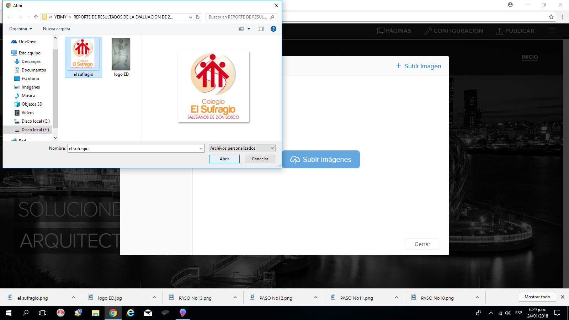The image size is (569, 320).
Task: Open the PÁGINAS menu in the editor
Action: (x=394, y=31)
